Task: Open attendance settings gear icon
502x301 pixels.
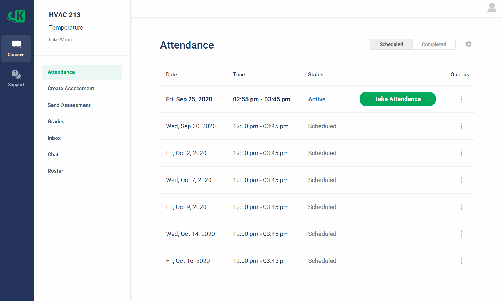Action: (468, 44)
